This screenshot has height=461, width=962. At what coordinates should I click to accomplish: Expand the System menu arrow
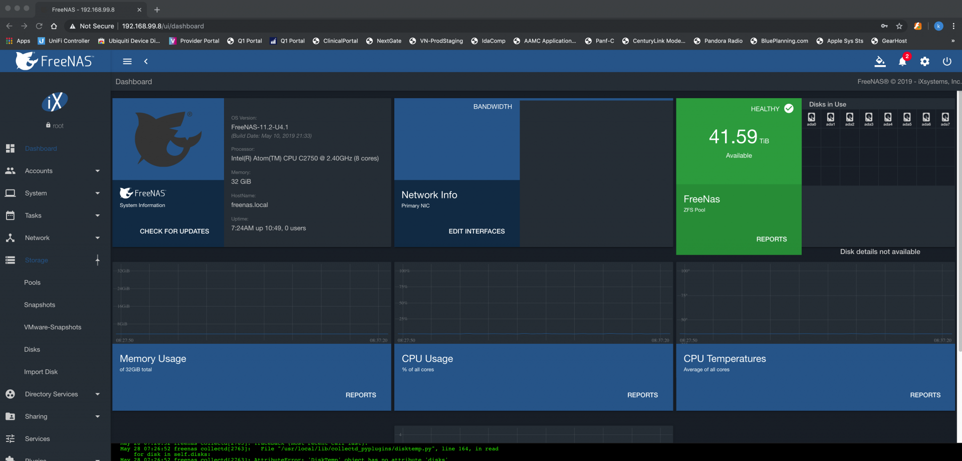(x=98, y=193)
